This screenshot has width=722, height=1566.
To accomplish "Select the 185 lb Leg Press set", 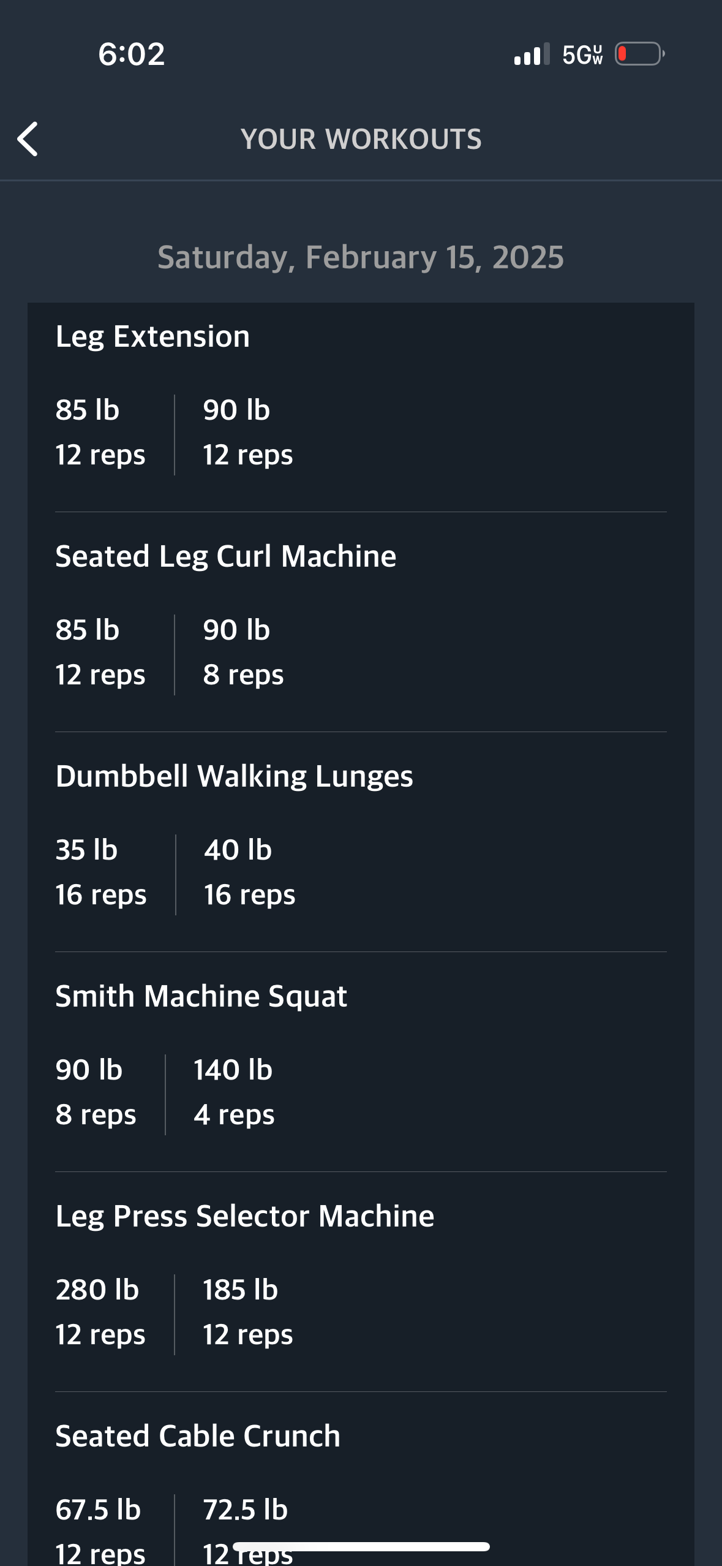I will coord(248,1312).
